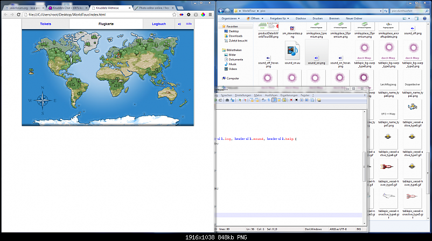Go back in the Explorer window
This screenshot has width=432, height=241.
(x=221, y=11)
